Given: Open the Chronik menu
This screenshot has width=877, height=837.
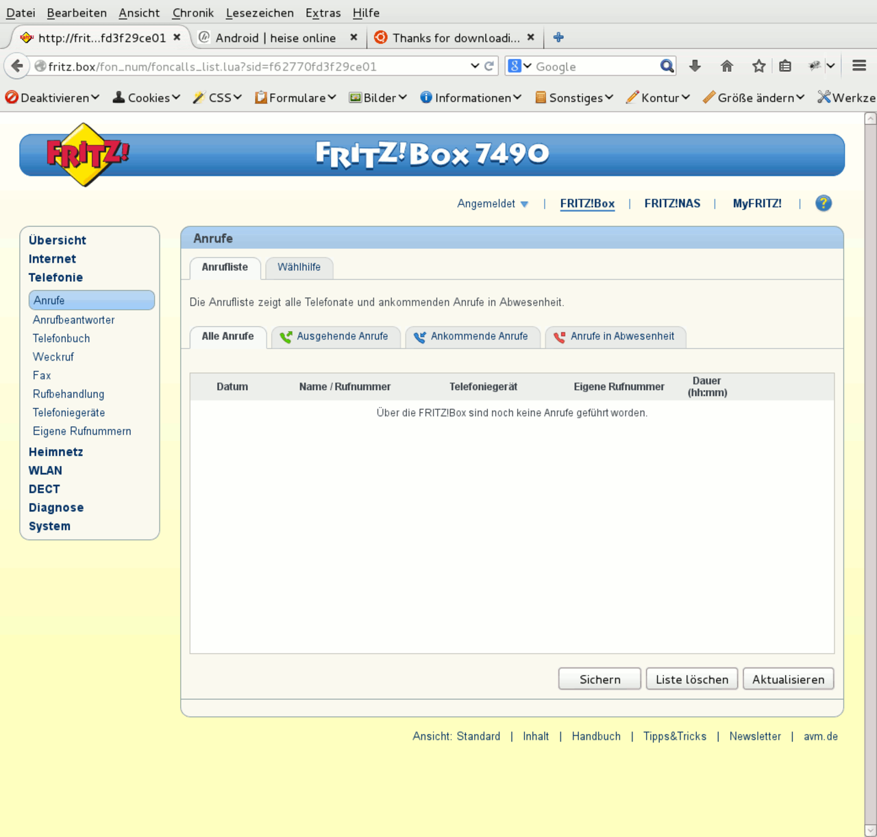Looking at the screenshot, I should 193,12.
